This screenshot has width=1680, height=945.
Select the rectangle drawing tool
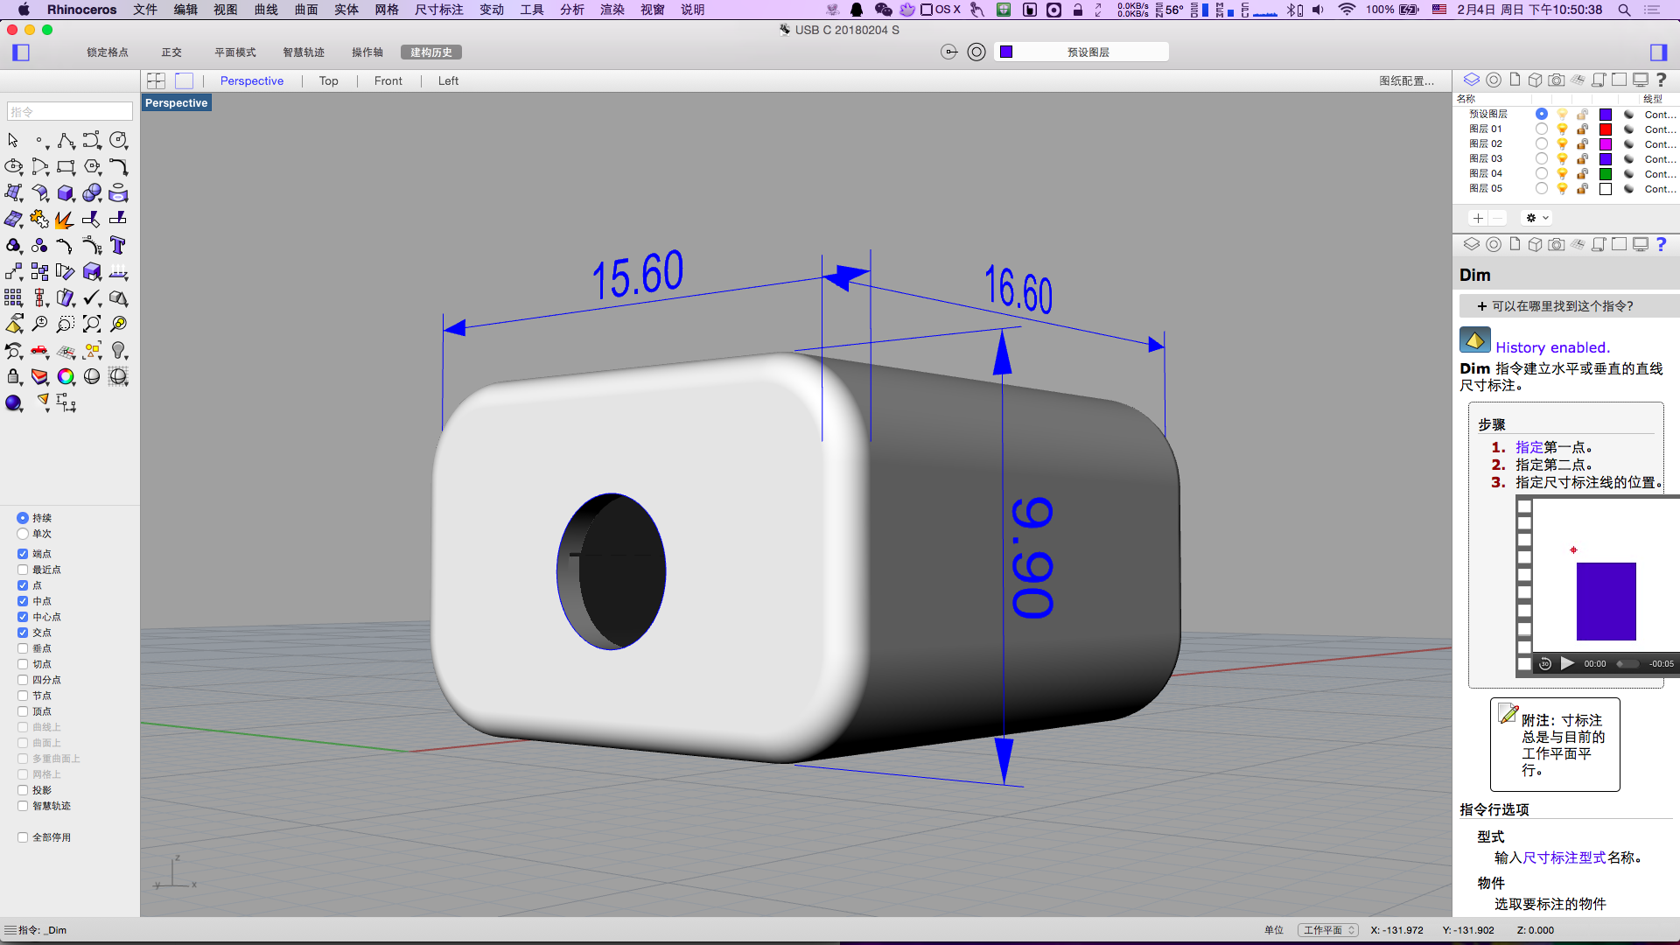[x=66, y=167]
